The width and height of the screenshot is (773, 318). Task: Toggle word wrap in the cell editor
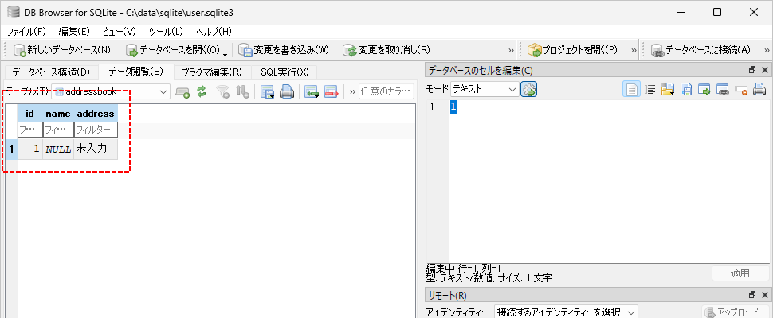(649, 90)
